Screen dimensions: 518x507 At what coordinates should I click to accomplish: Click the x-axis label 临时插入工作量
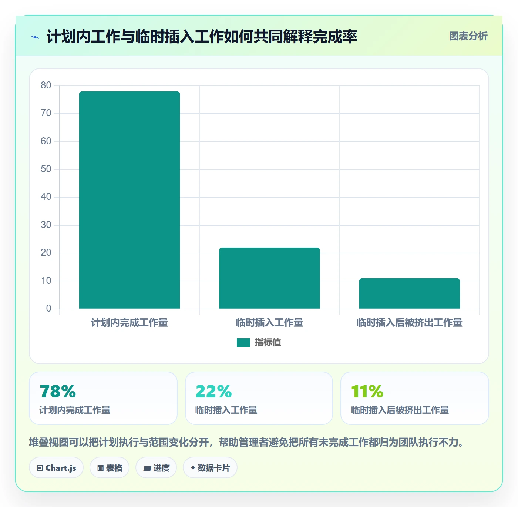[x=269, y=323]
